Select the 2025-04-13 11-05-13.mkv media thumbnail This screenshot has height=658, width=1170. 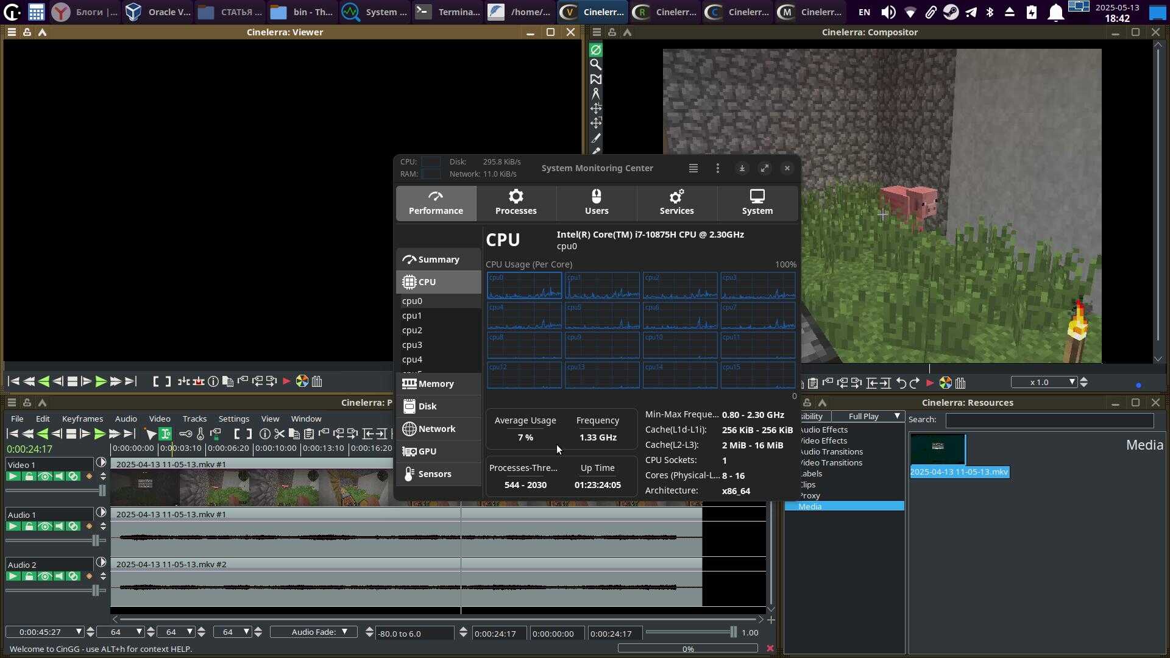click(x=938, y=449)
